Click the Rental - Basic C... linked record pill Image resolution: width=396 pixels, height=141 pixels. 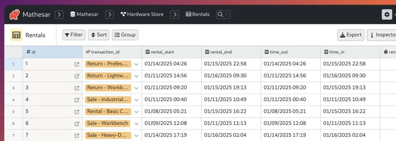coord(108,111)
